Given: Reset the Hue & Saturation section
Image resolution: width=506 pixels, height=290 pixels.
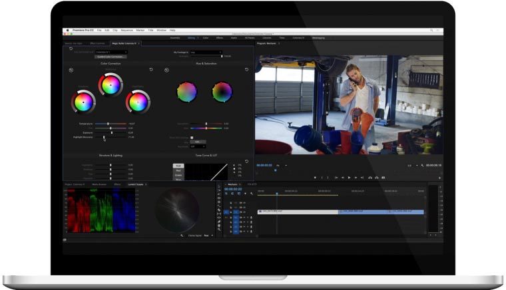Looking at the screenshot, I should coord(247,70).
